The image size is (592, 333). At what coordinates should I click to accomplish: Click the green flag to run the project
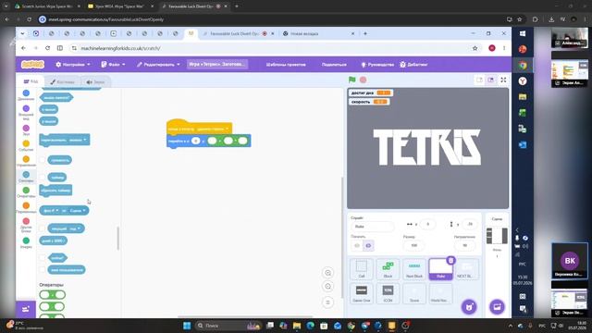pos(351,80)
